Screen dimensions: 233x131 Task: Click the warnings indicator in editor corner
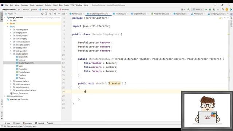(x=221, y=18)
